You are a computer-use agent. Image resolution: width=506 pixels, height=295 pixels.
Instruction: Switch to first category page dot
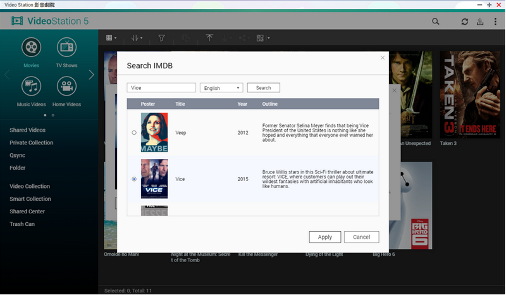pos(45,115)
